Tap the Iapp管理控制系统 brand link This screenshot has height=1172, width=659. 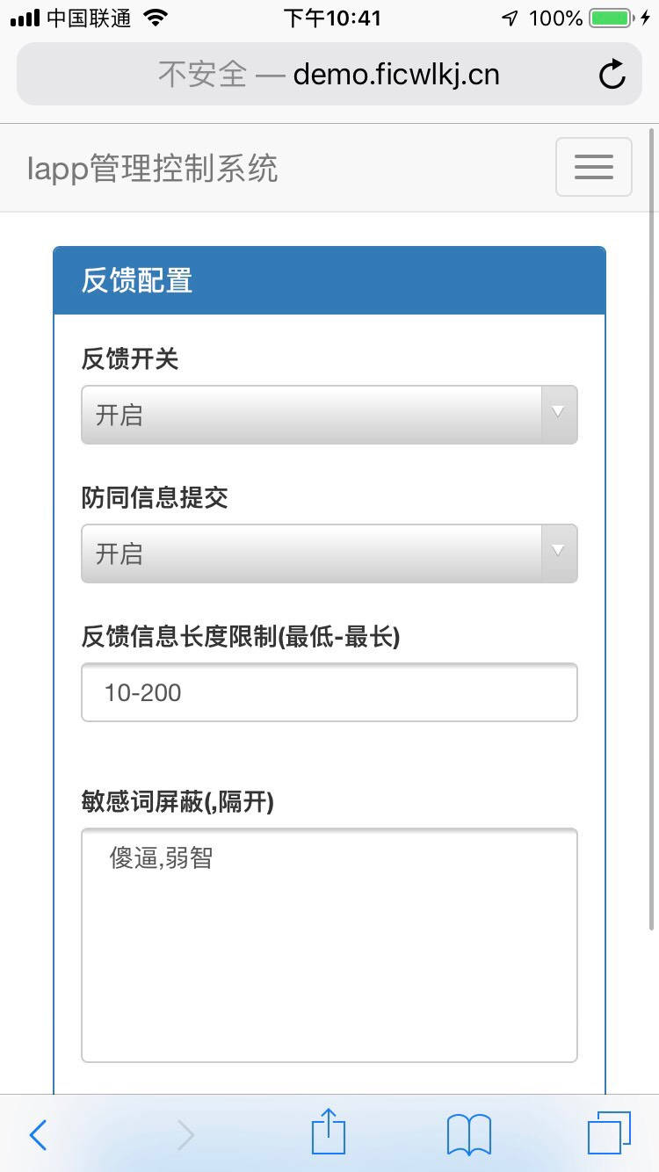[x=152, y=168]
